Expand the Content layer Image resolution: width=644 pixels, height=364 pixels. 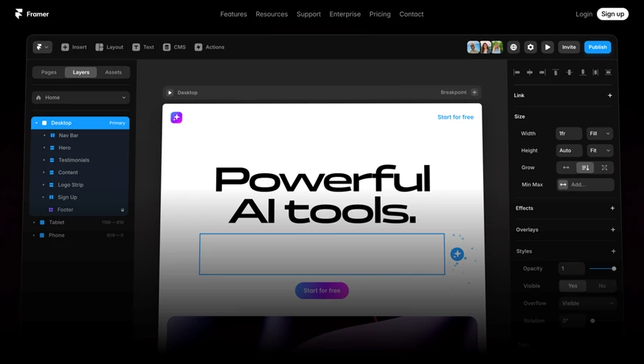pos(44,172)
